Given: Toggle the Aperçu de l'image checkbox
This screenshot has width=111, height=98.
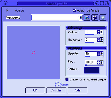Looking at the screenshot, I should (x=74, y=10).
